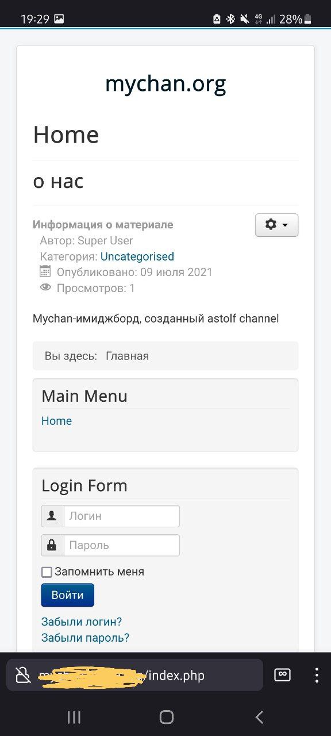Open the mychan.org site title
Image resolution: width=331 pixels, height=736 pixels.
[x=165, y=84]
